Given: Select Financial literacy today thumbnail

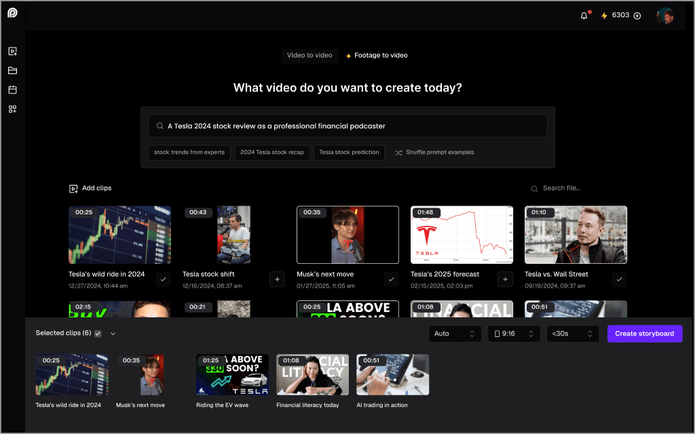Looking at the screenshot, I should [x=312, y=374].
